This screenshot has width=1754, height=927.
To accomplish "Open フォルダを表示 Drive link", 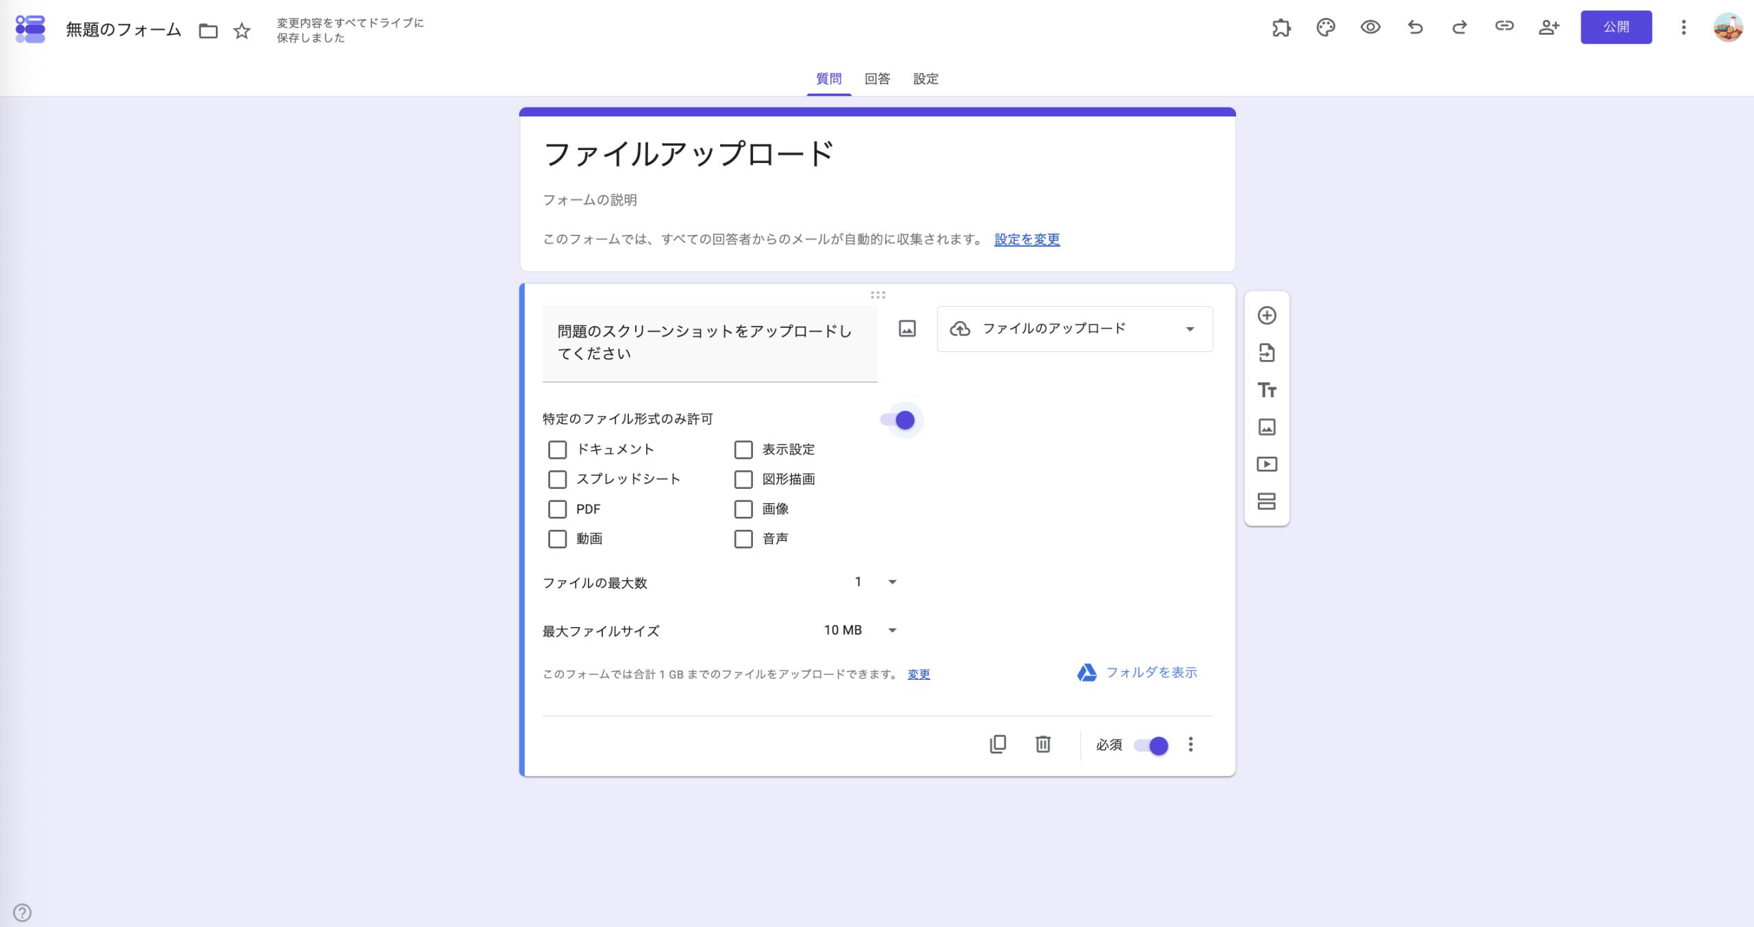I will click(x=1137, y=672).
